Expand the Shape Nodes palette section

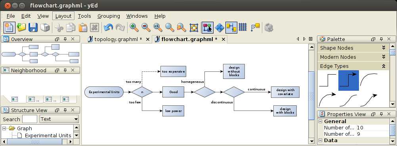(x=353, y=48)
